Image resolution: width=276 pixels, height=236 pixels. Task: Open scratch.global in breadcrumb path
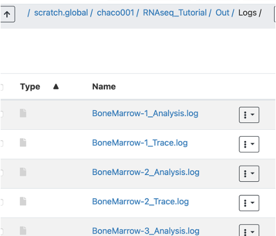[61, 13]
